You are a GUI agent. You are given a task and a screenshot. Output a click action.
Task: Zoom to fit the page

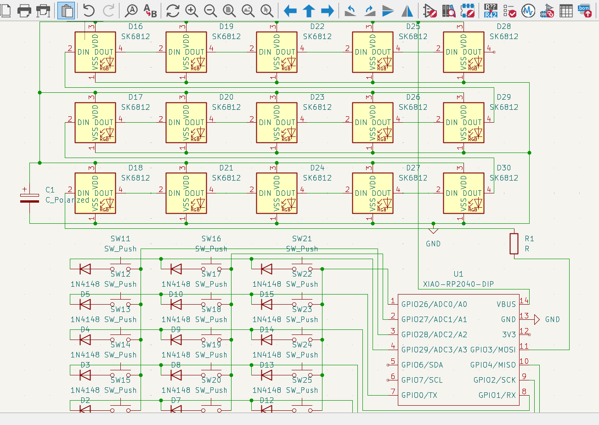pos(229,10)
